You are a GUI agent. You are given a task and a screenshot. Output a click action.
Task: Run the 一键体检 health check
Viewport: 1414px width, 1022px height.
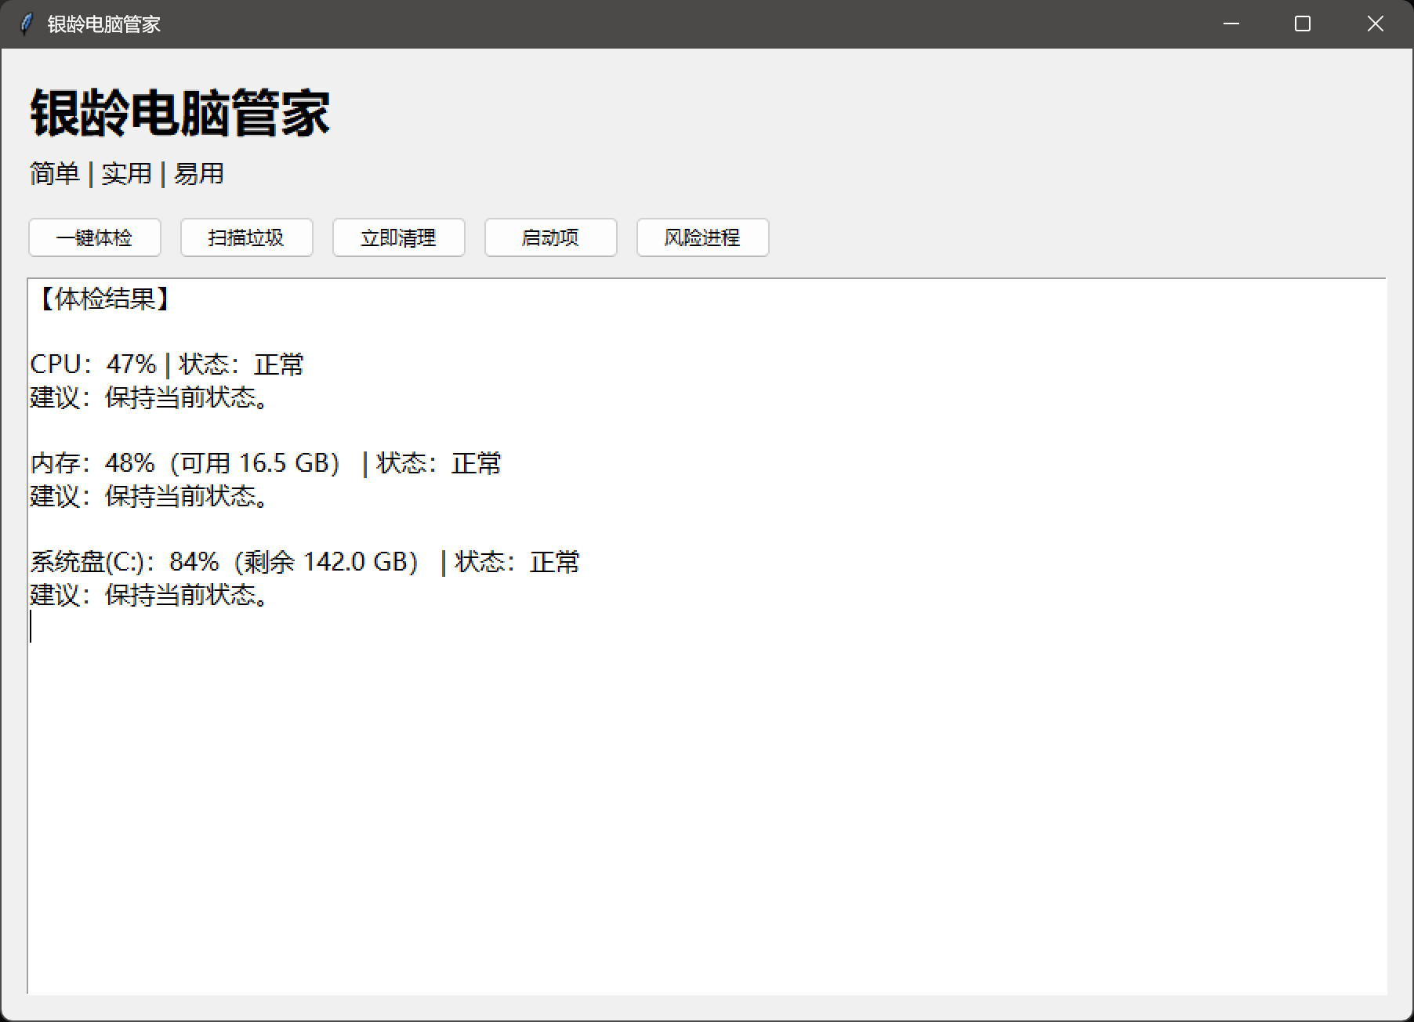(95, 237)
